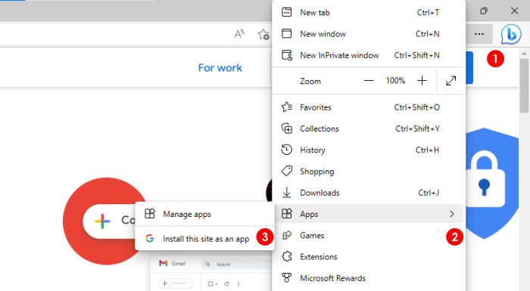Click the Favorites star icon in menu

287,107
